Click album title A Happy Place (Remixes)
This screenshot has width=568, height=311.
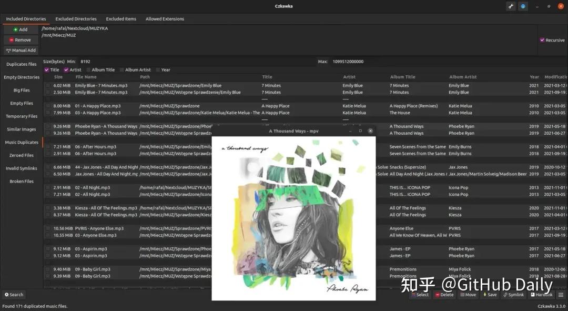click(x=413, y=106)
